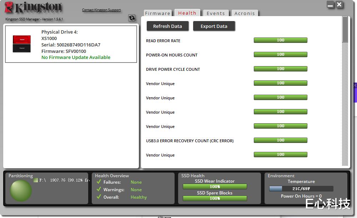The image size is (357, 218).
Task: Click the Firmware: SFV00100 text
Action: [x=64, y=51]
